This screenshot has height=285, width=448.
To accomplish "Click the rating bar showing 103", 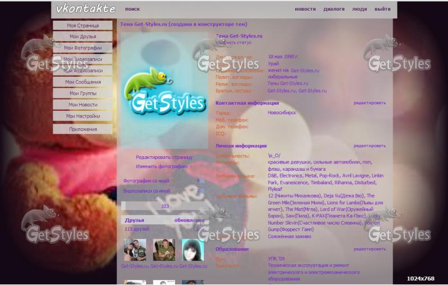I will coord(164,206).
